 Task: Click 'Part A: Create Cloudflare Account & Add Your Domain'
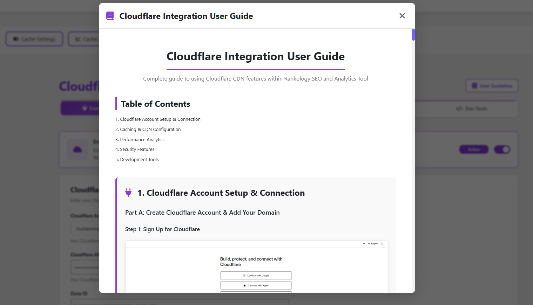click(202, 213)
